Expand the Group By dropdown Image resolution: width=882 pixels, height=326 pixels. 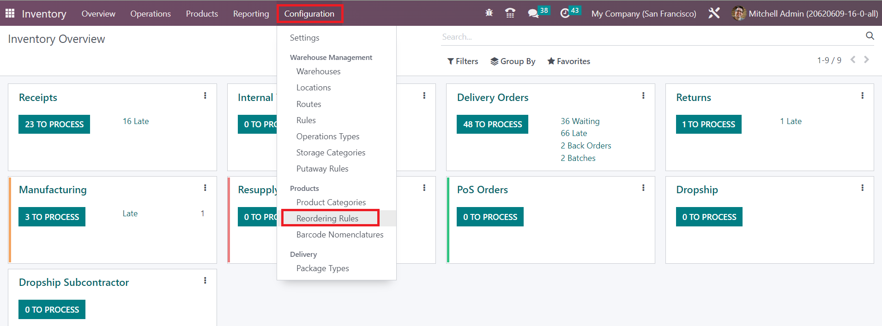pyautogui.click(x=513, y=61)
